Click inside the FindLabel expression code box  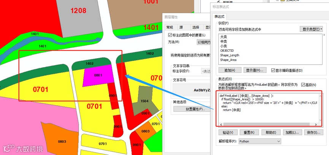(x=268, y=108)
